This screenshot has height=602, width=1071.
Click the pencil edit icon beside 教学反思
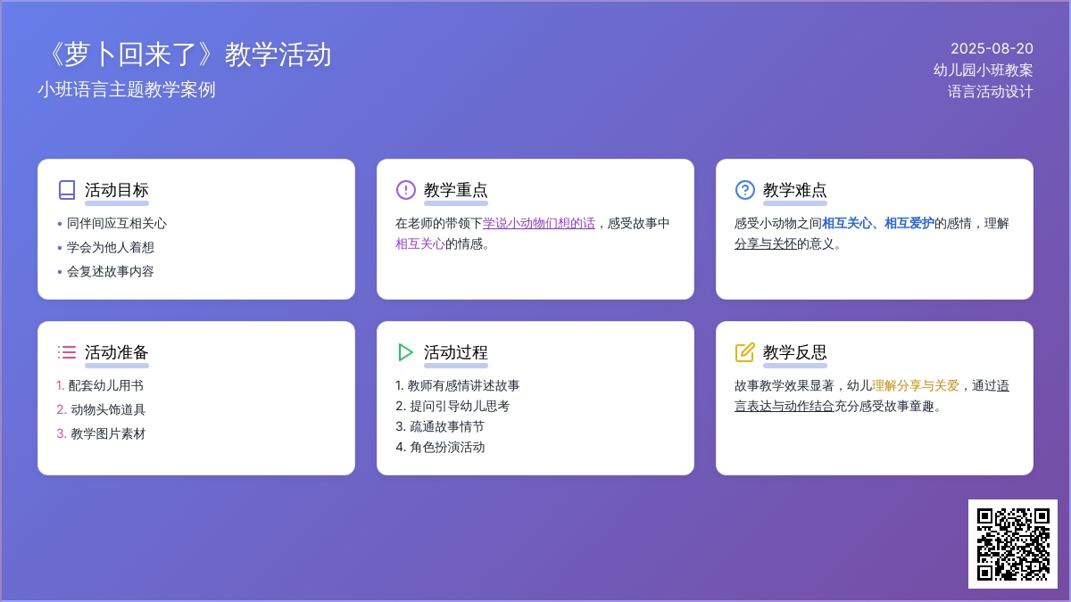[745, 352]
